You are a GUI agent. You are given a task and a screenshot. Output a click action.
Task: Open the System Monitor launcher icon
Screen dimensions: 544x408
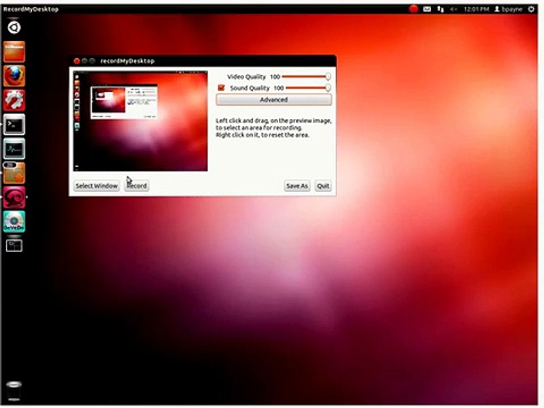(x=14, y=148)
